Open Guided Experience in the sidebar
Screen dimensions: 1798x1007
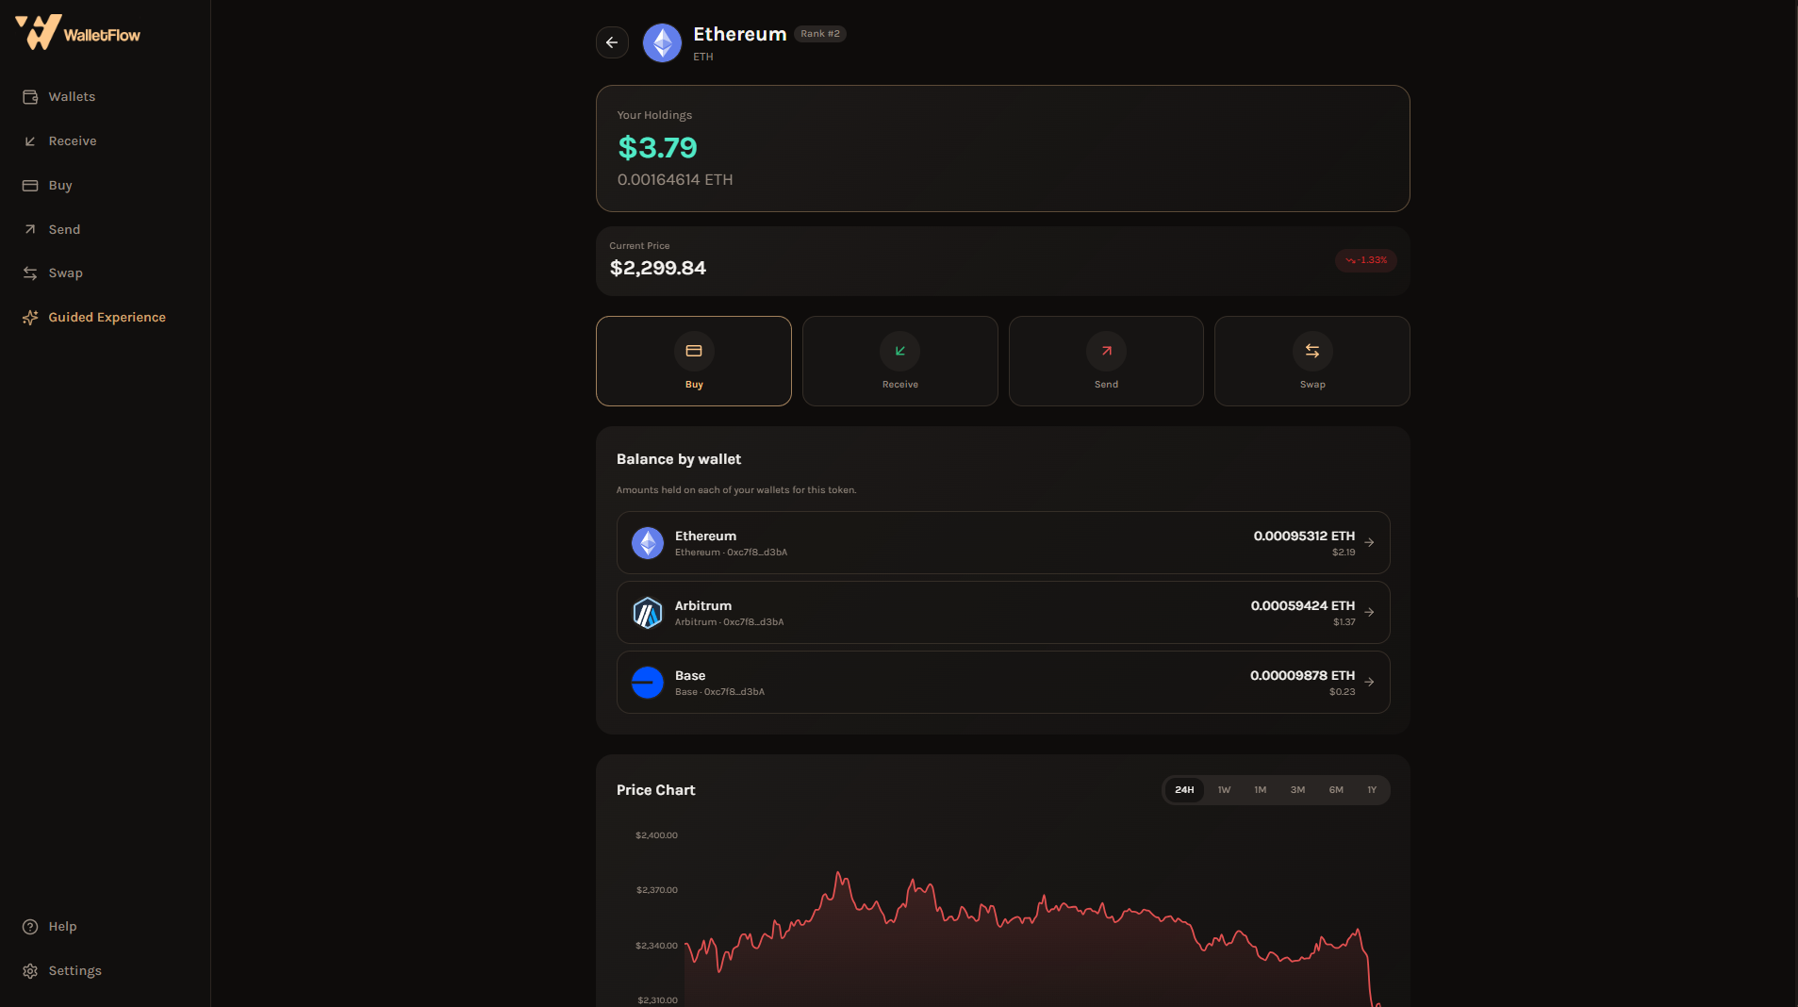pyautogui.click(x=105, y=318)
